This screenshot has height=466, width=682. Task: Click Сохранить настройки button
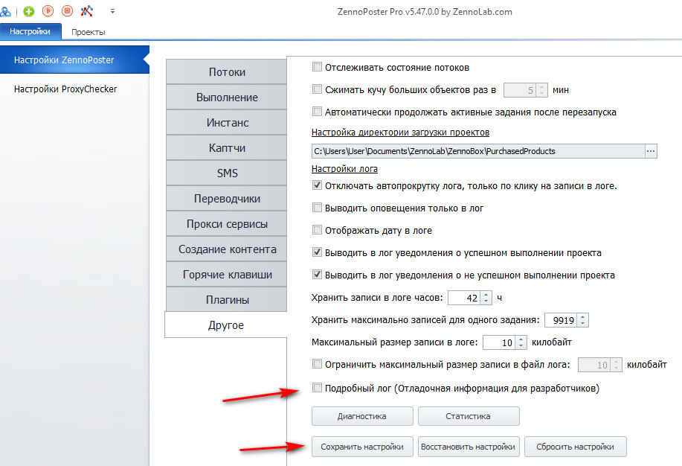pos(362,447)
